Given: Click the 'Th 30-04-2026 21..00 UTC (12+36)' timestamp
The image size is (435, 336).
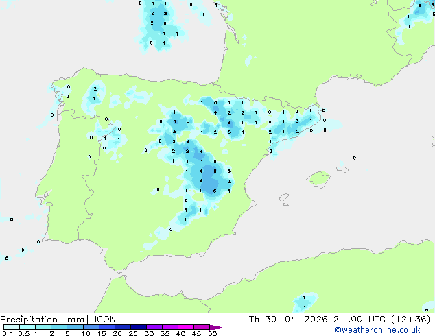Looking at the screenshot, I should [x=340, y=320].
